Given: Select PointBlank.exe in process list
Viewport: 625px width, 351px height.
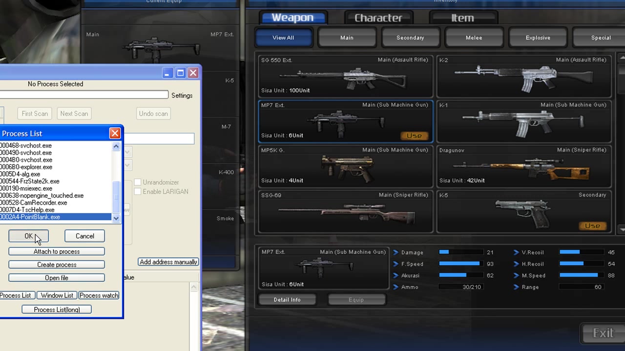Looking at the screenshot, I should coord(56,217).
